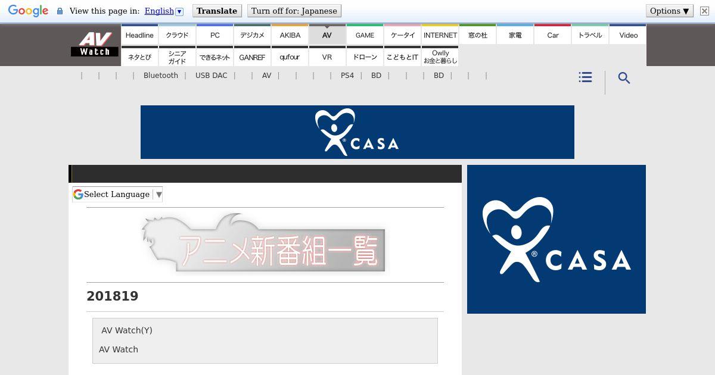This screenshot has height=375, width=715.
Task: Open the PC tab
Action: click(214, 35)
